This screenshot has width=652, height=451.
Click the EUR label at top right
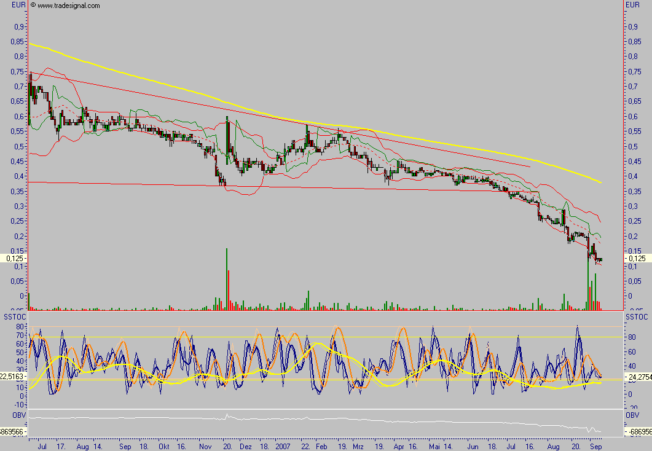pyautogui.click(x=634, y=6)
